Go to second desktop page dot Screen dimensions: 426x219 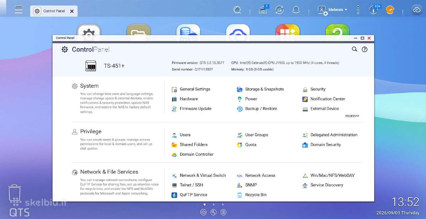pyautogui.click(x=213, y=204)
